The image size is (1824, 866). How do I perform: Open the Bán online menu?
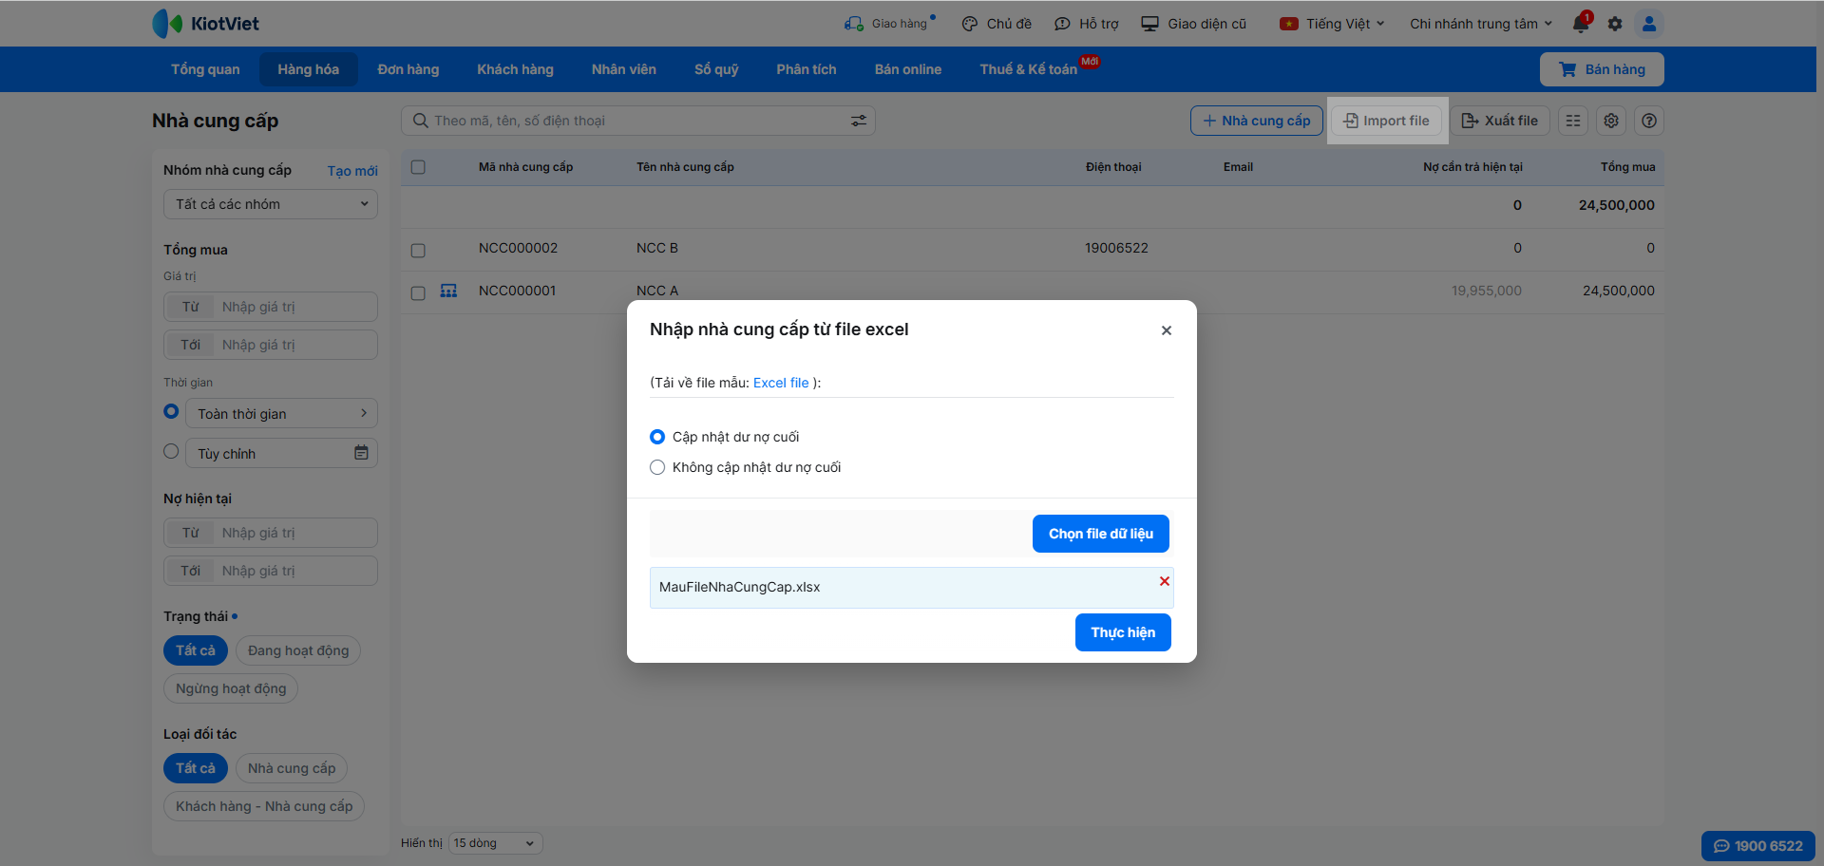coord(908,69)
